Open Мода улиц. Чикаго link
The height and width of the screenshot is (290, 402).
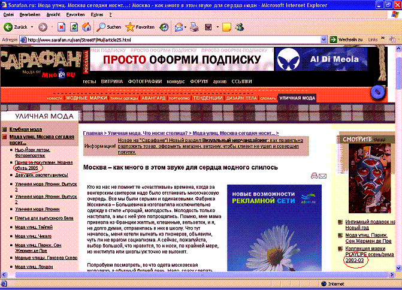click(33, 236)
